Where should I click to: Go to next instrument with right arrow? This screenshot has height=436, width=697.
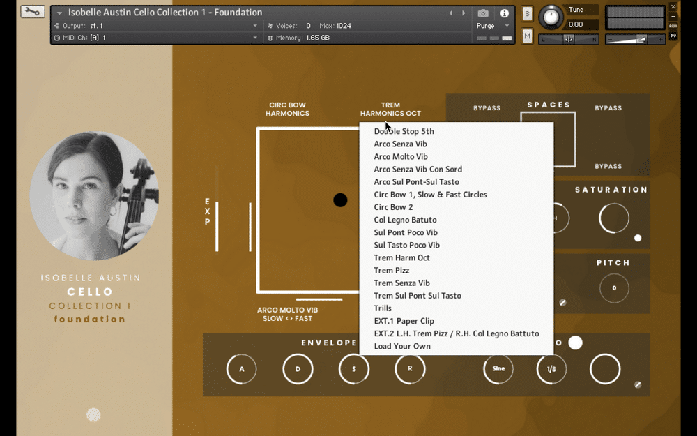click(464, 13)
